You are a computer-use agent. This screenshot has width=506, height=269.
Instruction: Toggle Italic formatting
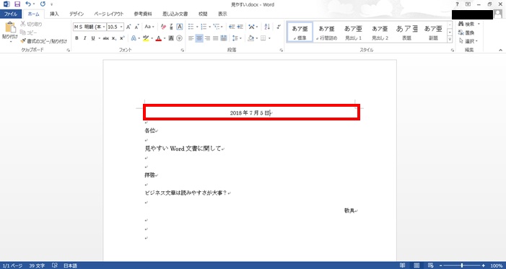pos(85,38)
